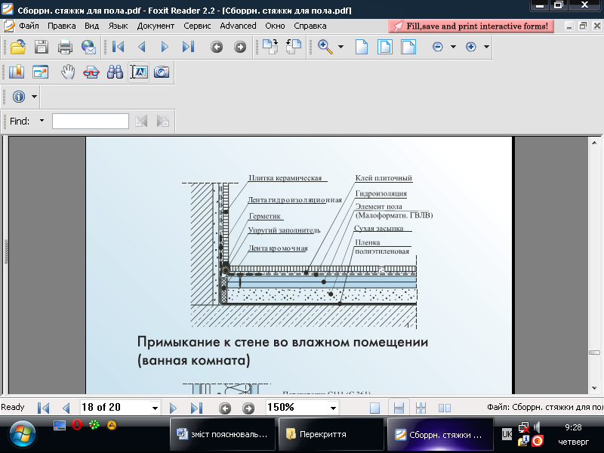Click the blue info icon
Viewport: 604px width, 453px height.
pos(18,97)
